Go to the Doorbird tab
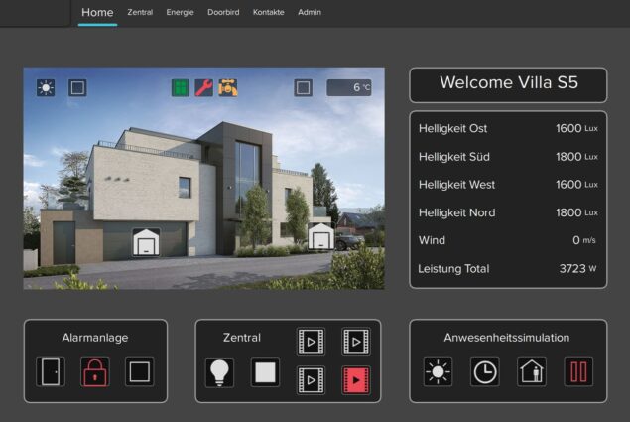The width and height of the screenshot is (630, 422). click(x=223, y=12)
